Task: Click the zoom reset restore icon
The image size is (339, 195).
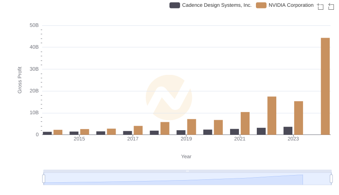Action: 331,6
